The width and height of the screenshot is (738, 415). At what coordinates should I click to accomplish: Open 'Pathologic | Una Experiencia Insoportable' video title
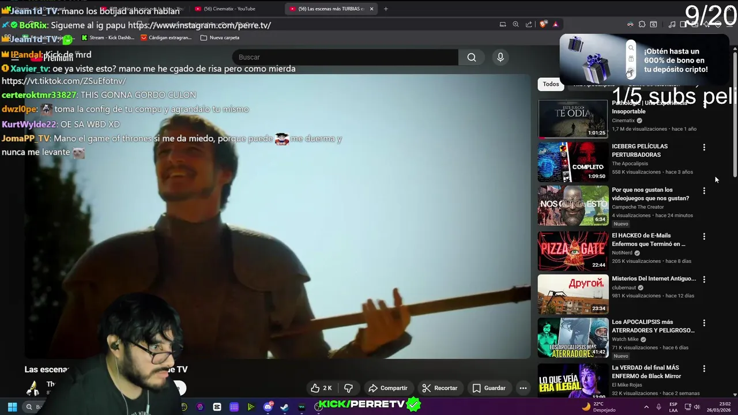(649, 107)
